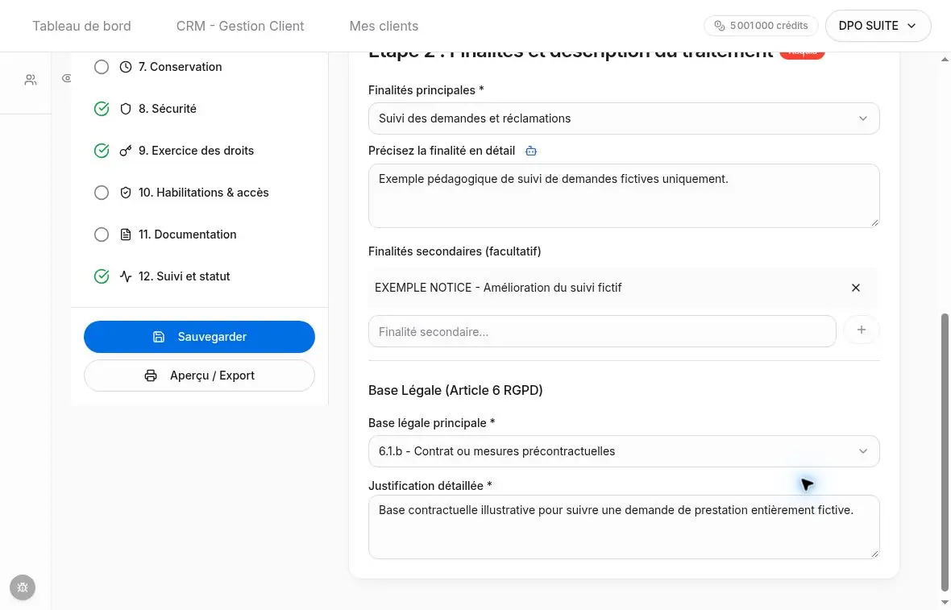
Task: Toggle step 10 Habilitations status circle
Action: (102, 193)
